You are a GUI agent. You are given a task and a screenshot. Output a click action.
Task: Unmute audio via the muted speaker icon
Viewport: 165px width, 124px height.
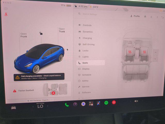pyautogui.click(x=136, y=101)
